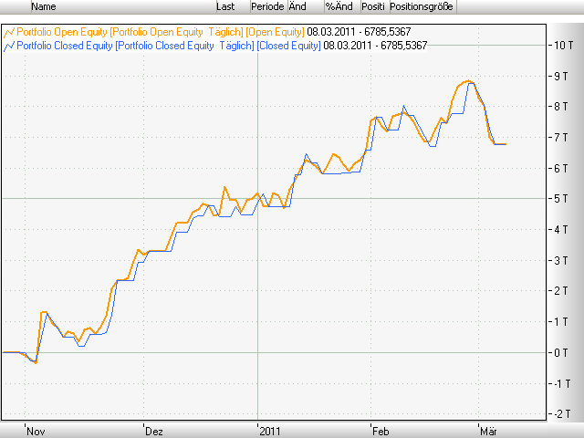
Task: Click the Feb label on time axis
Action: click(x=381, y=432)
